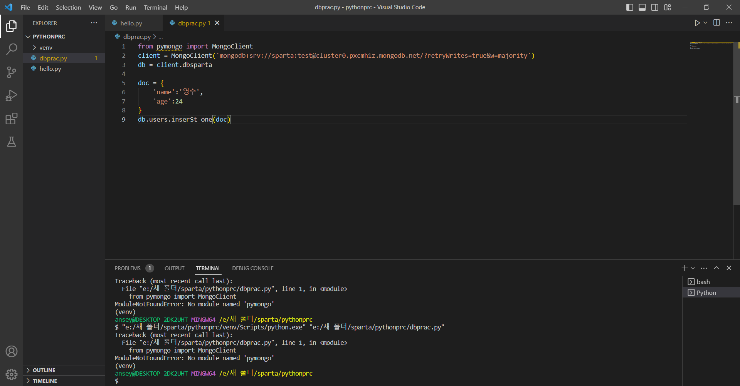Open the Help menu
This screenshot has width=740, height=386.
[181, 7]
